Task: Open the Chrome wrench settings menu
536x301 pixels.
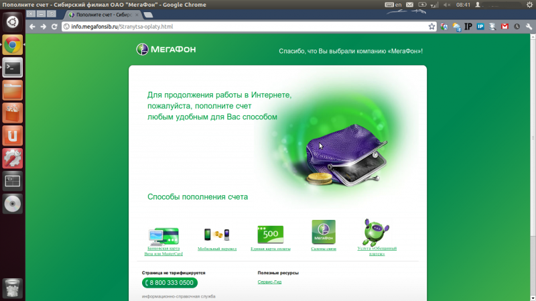Action: (527, 27)
